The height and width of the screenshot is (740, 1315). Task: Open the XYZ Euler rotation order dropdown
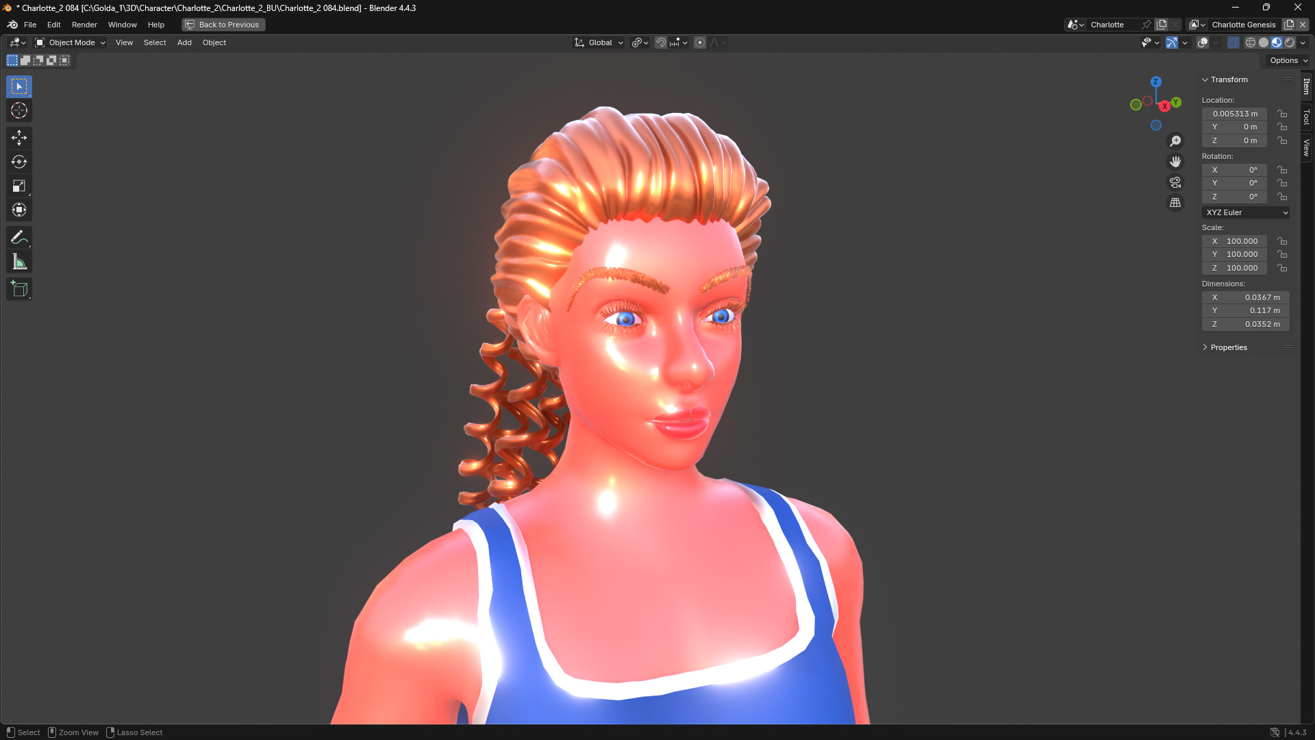tap(1245, 212)
